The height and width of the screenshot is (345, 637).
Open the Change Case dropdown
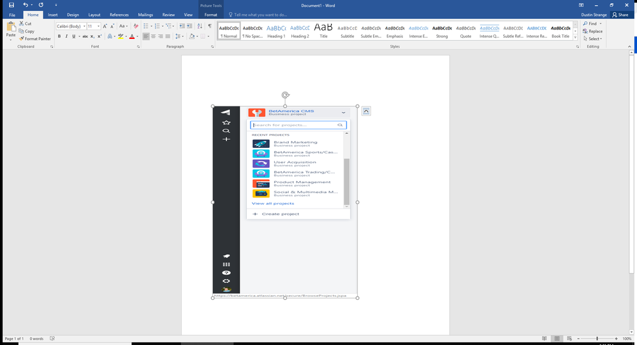123,26
